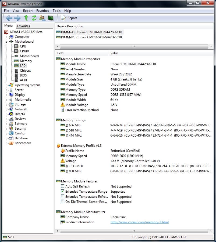
Task: Select the @ 1333 MHz XMP timing row
Action: tap(134, 166)
